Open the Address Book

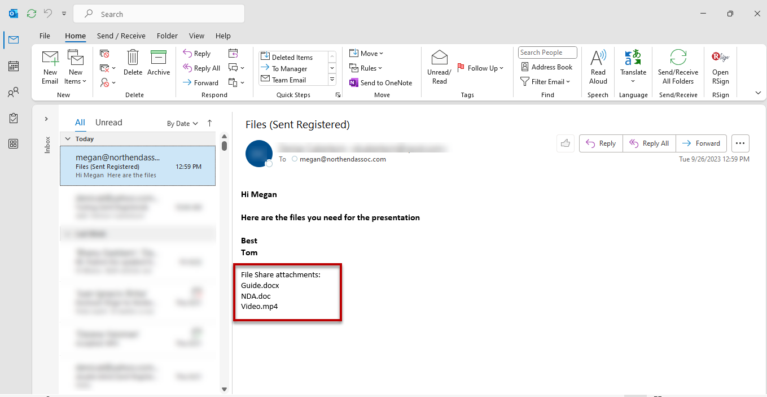coord(546,67)
